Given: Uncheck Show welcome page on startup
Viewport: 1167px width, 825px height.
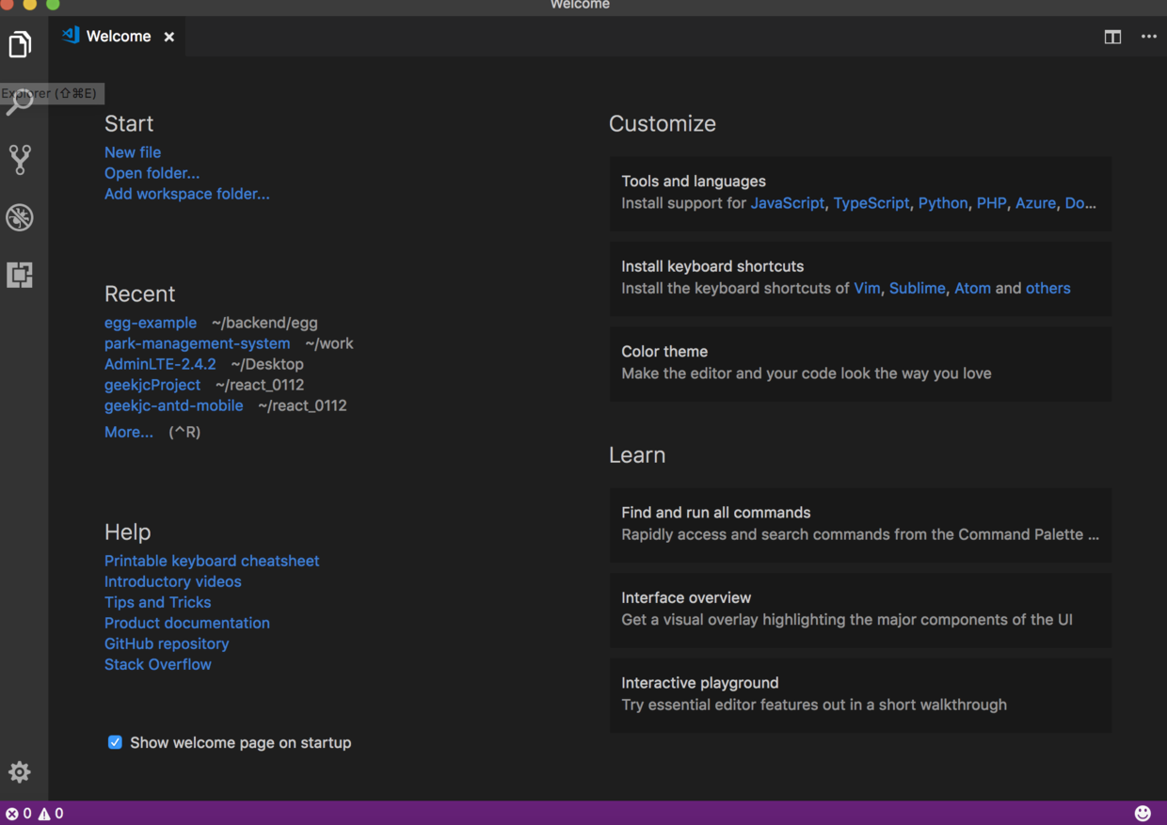Looking at the screenshot, I should pyautogui.click(x=115, y=742).
